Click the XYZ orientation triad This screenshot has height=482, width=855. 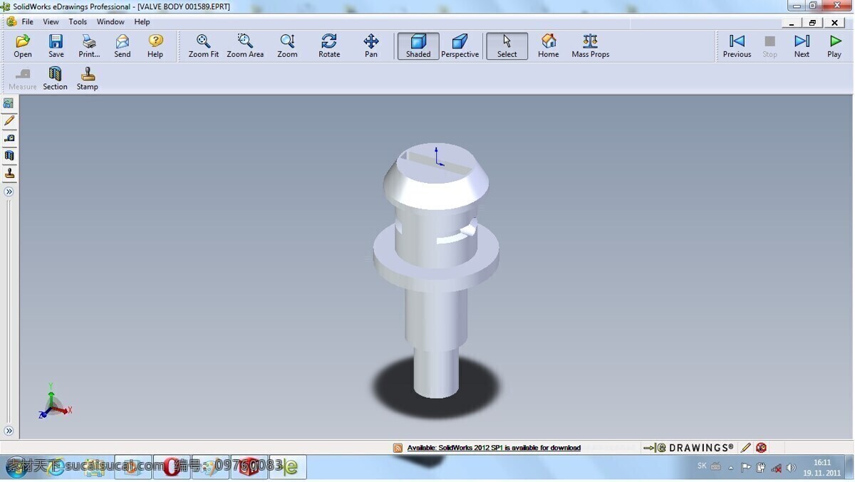54,402
